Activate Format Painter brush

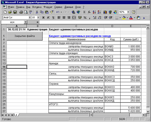52,12
